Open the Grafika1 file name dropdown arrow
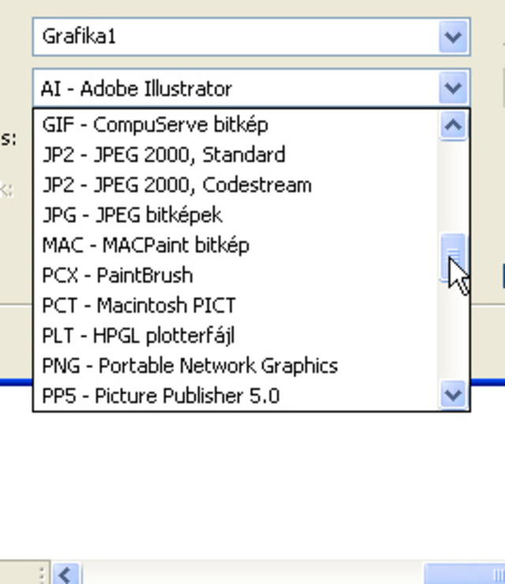 pos(453,37)
